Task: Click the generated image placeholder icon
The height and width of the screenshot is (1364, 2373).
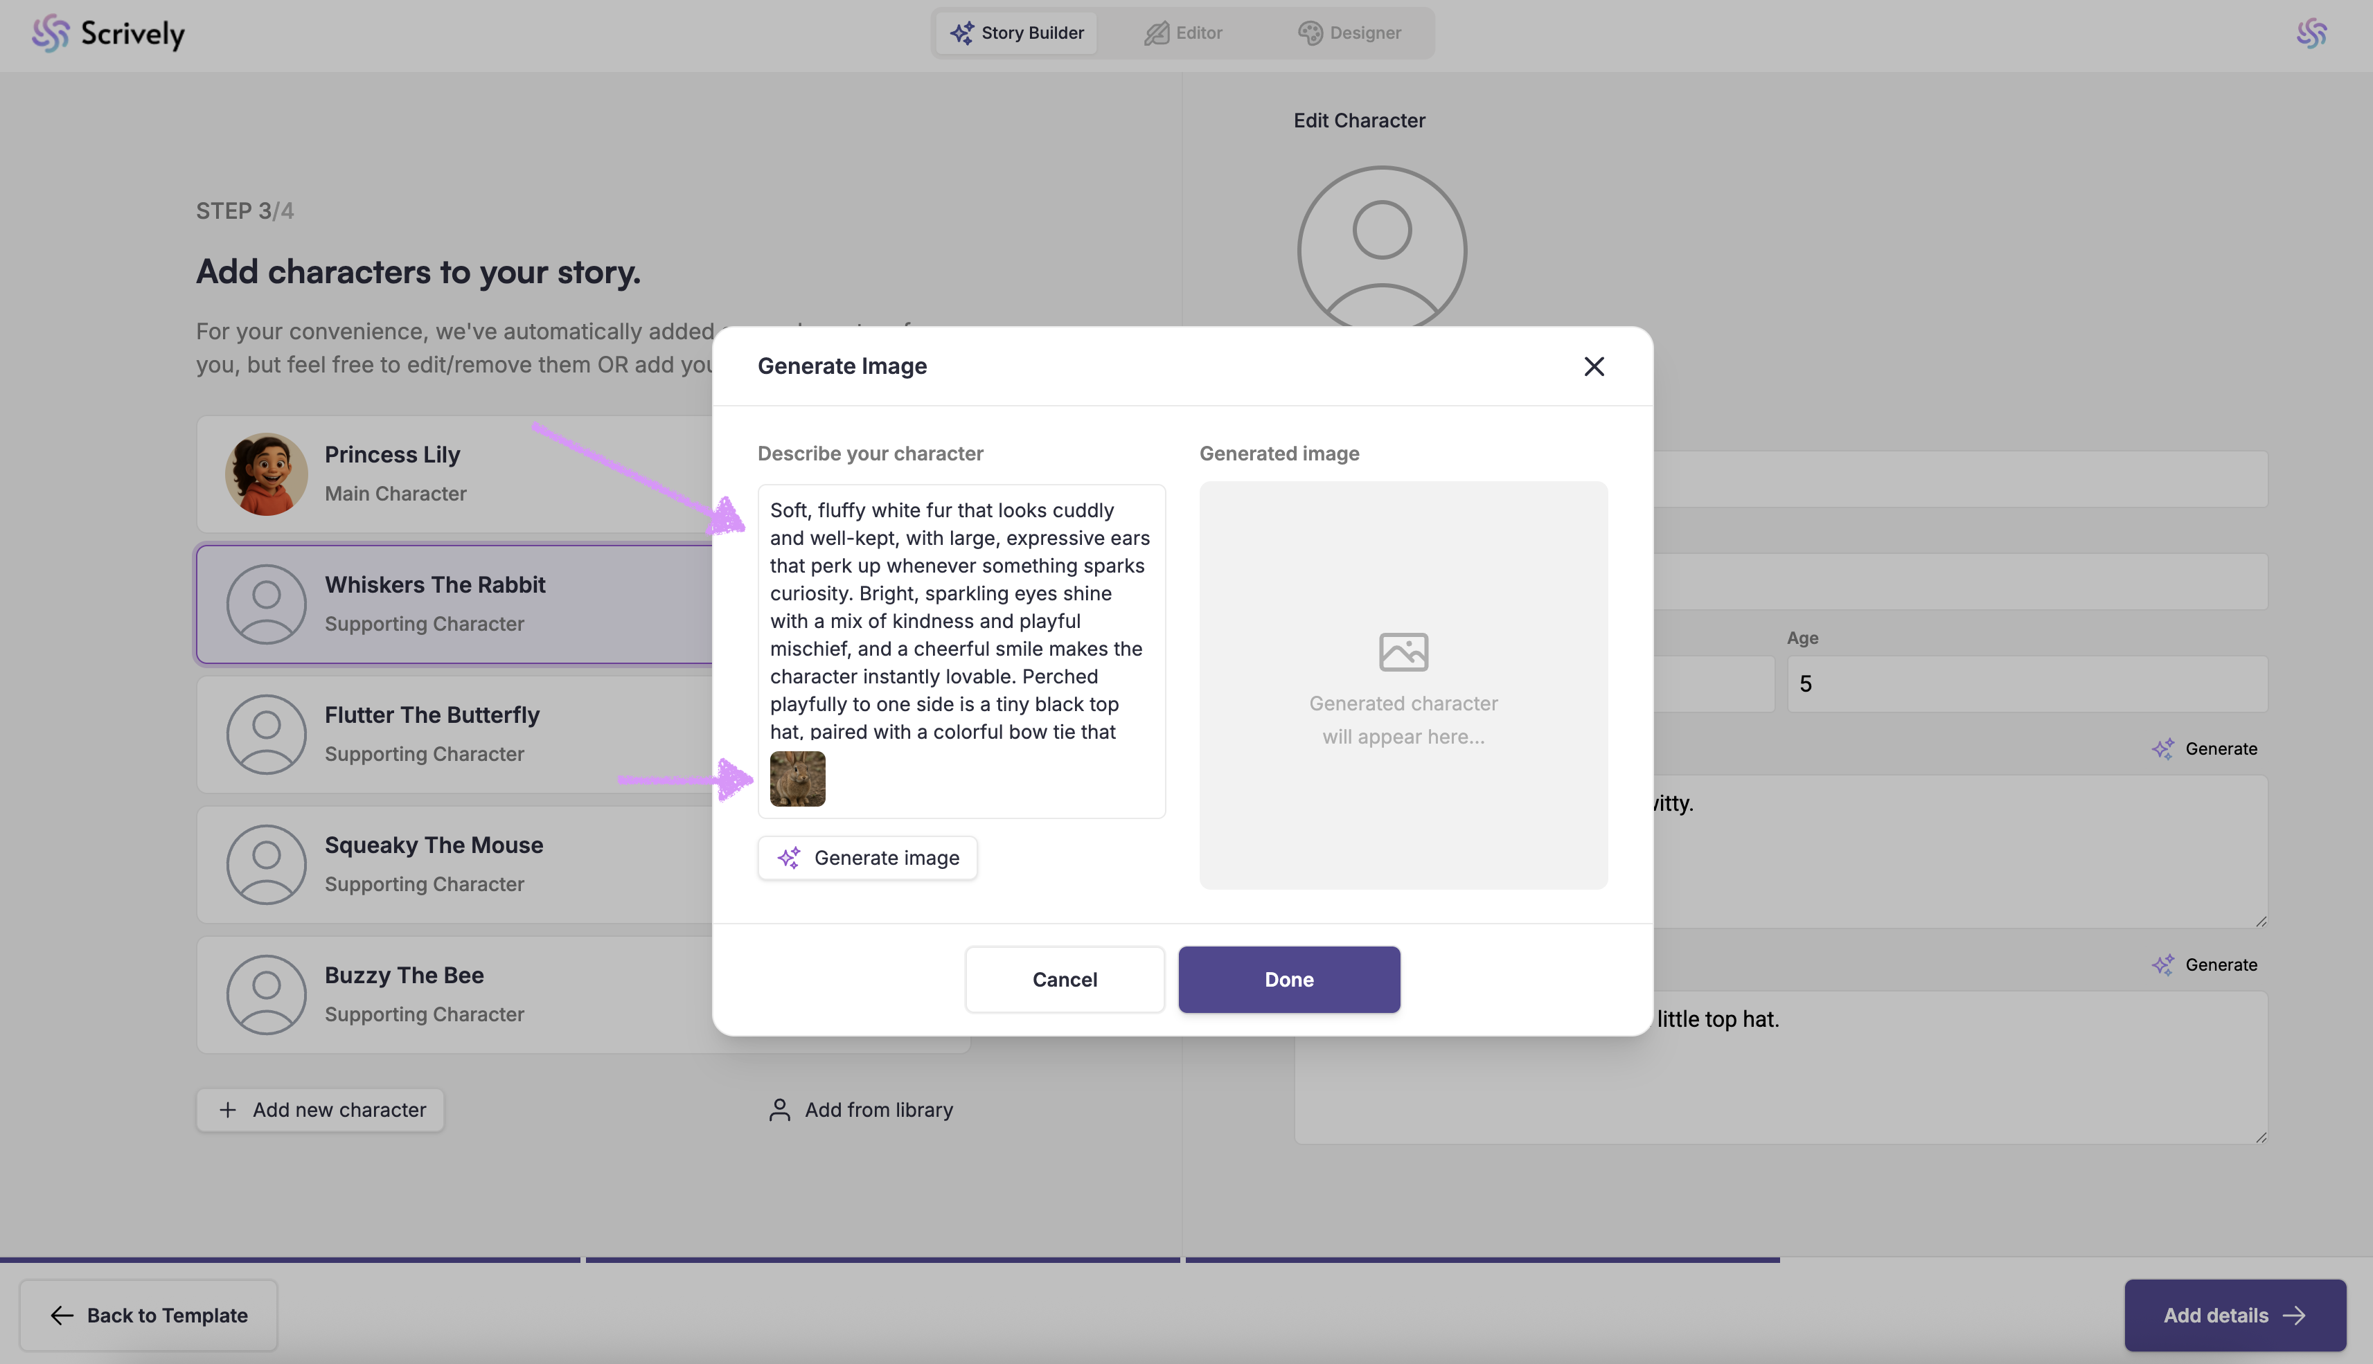Action: [1403, 652]
